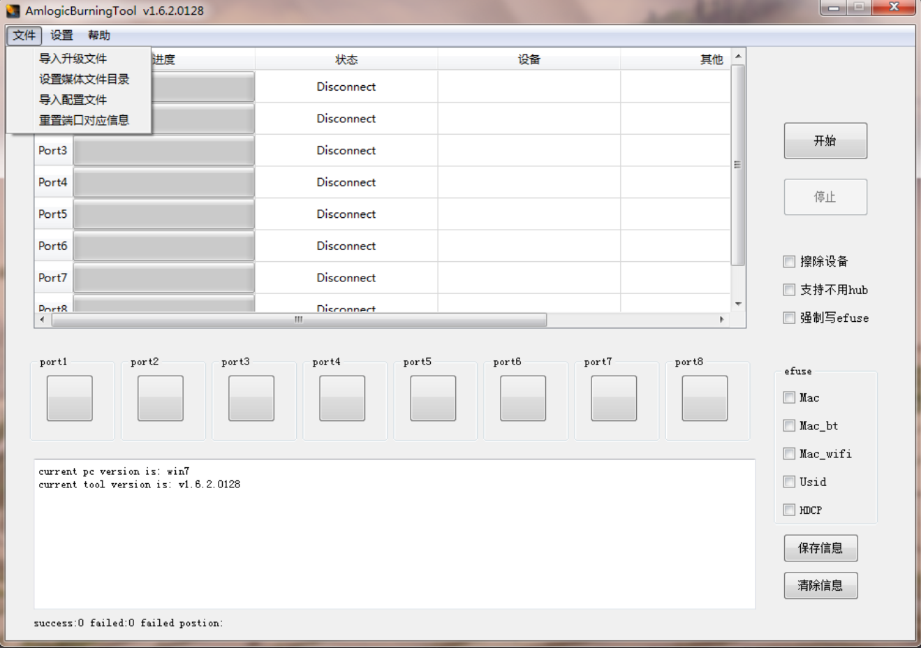Viewport: 921px width, 648px height.
Task: Click the 状态 column header
Action: (x=346, y=59)
